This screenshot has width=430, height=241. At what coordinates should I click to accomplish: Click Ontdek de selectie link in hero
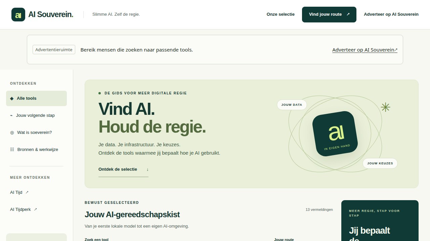pos(123,169)
